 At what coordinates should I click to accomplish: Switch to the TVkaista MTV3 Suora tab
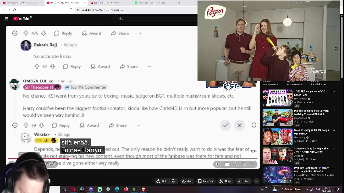pyautogui.click(x=109, y=3)
